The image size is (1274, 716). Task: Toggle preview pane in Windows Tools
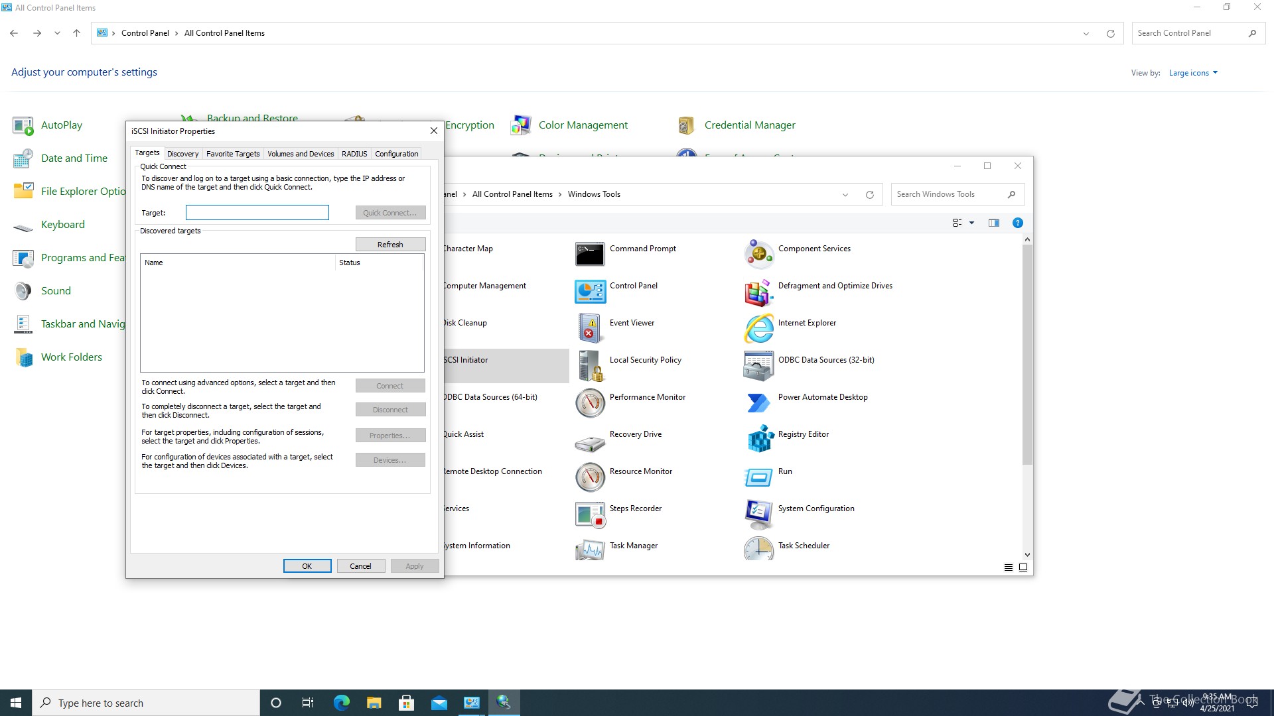point(993,223)
